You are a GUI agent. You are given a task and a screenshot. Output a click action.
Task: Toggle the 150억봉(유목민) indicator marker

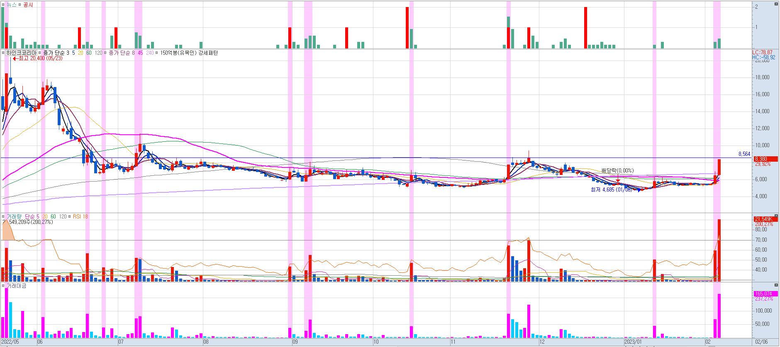[x=157, y=53]
